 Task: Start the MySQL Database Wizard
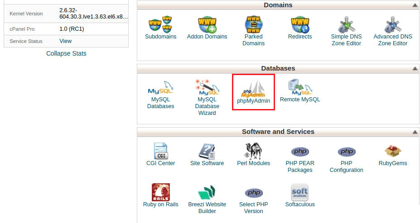click(207, 87)
